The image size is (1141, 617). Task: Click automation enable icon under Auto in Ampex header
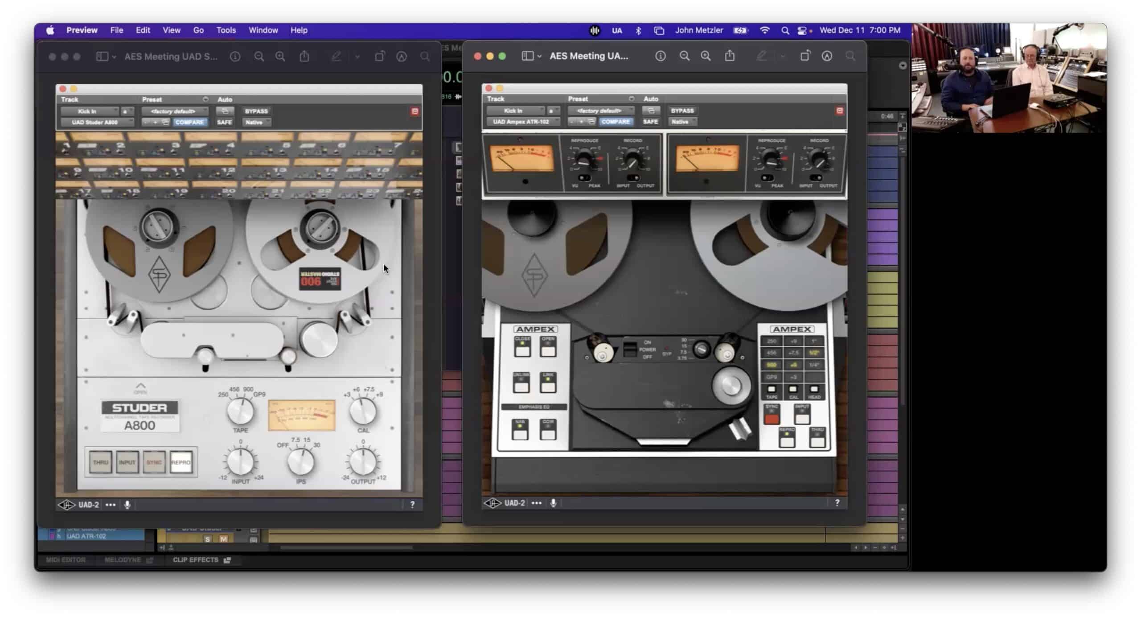point(651,111)
